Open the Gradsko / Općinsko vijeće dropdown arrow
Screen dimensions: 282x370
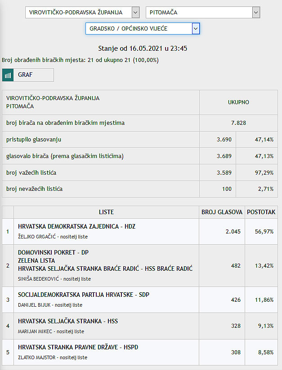196,29
